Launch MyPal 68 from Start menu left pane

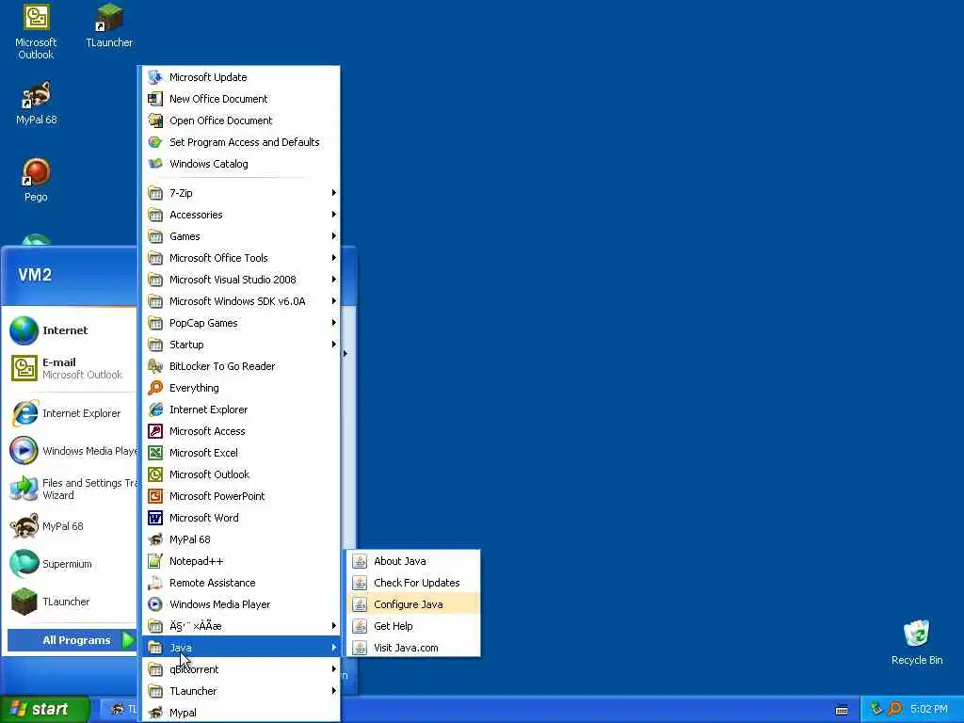72,526
